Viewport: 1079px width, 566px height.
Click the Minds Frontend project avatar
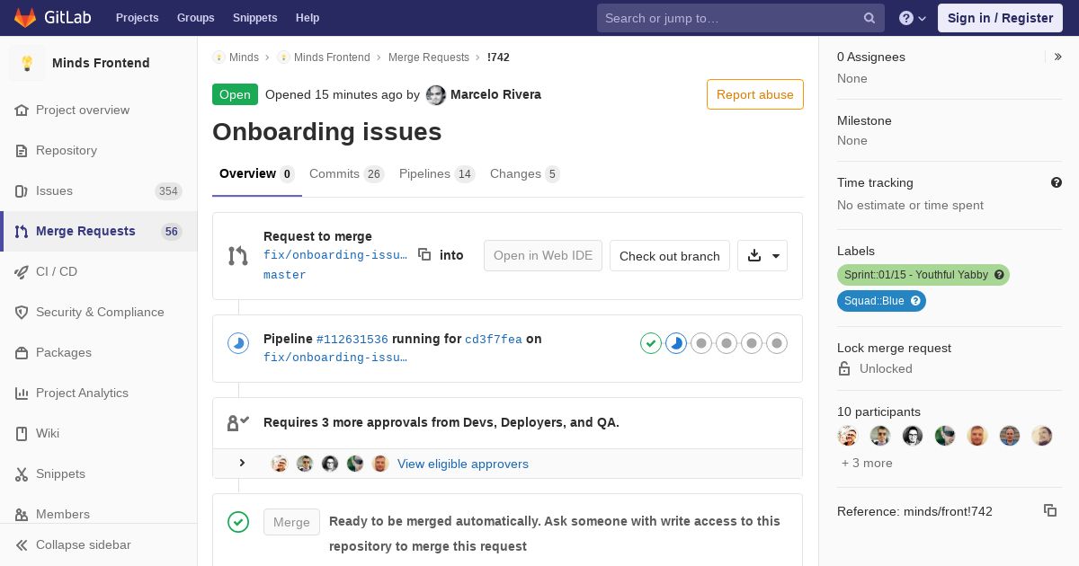(27, 63)
